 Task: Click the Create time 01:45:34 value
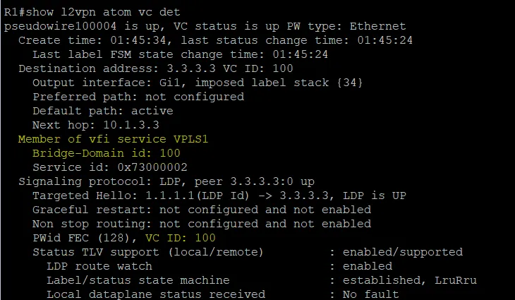point(138,40)
